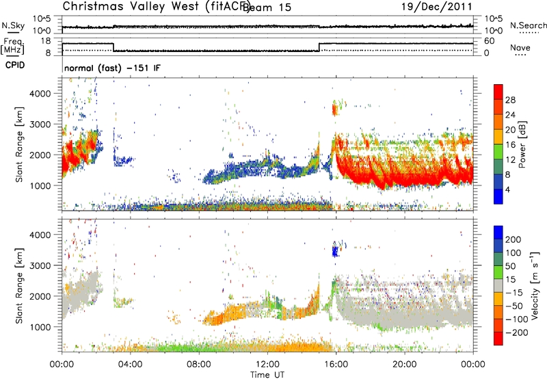Click the Time UT axis title

tap(267, 374)
